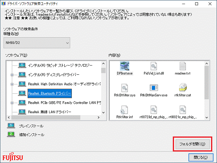Click the software list scroll left arrow
The height and width of the screenshot is (163, 217).
click(9, 118)
